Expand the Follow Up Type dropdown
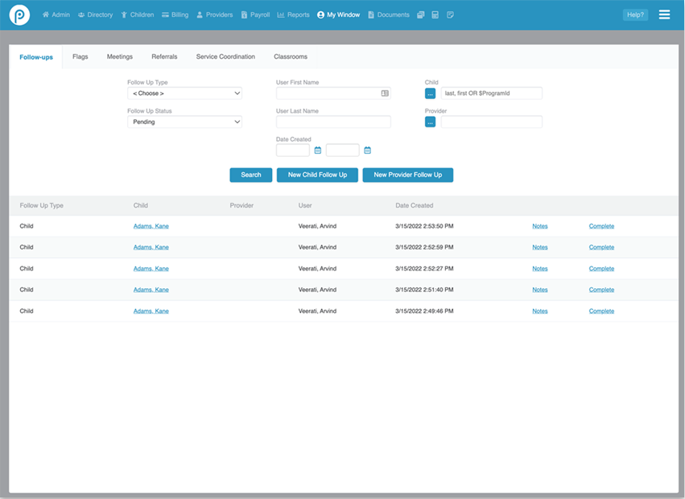This screenshot has height=499, width=685. [x=184, y=93]
